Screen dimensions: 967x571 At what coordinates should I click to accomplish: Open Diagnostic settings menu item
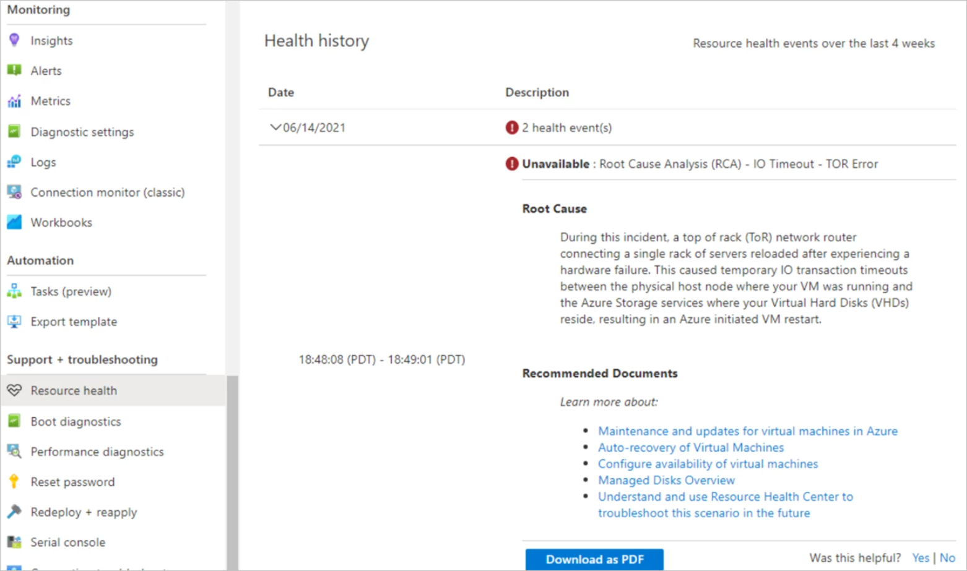82,132
